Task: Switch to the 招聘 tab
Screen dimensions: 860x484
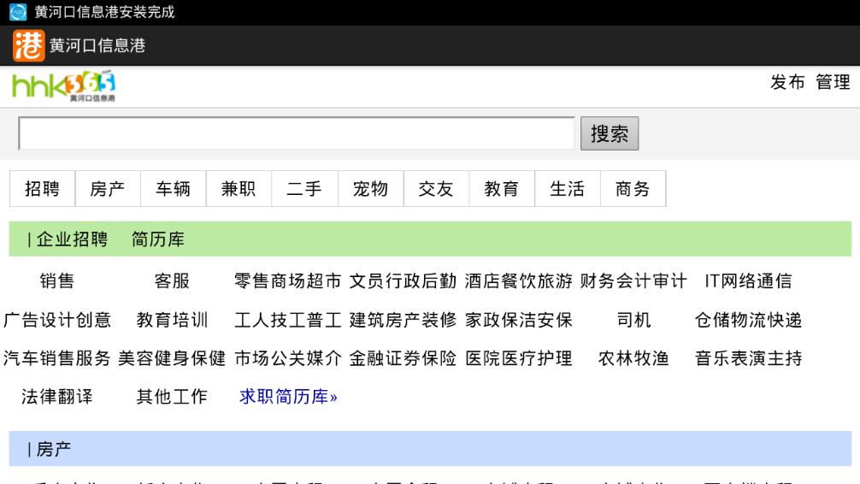Action: (42, 190)
